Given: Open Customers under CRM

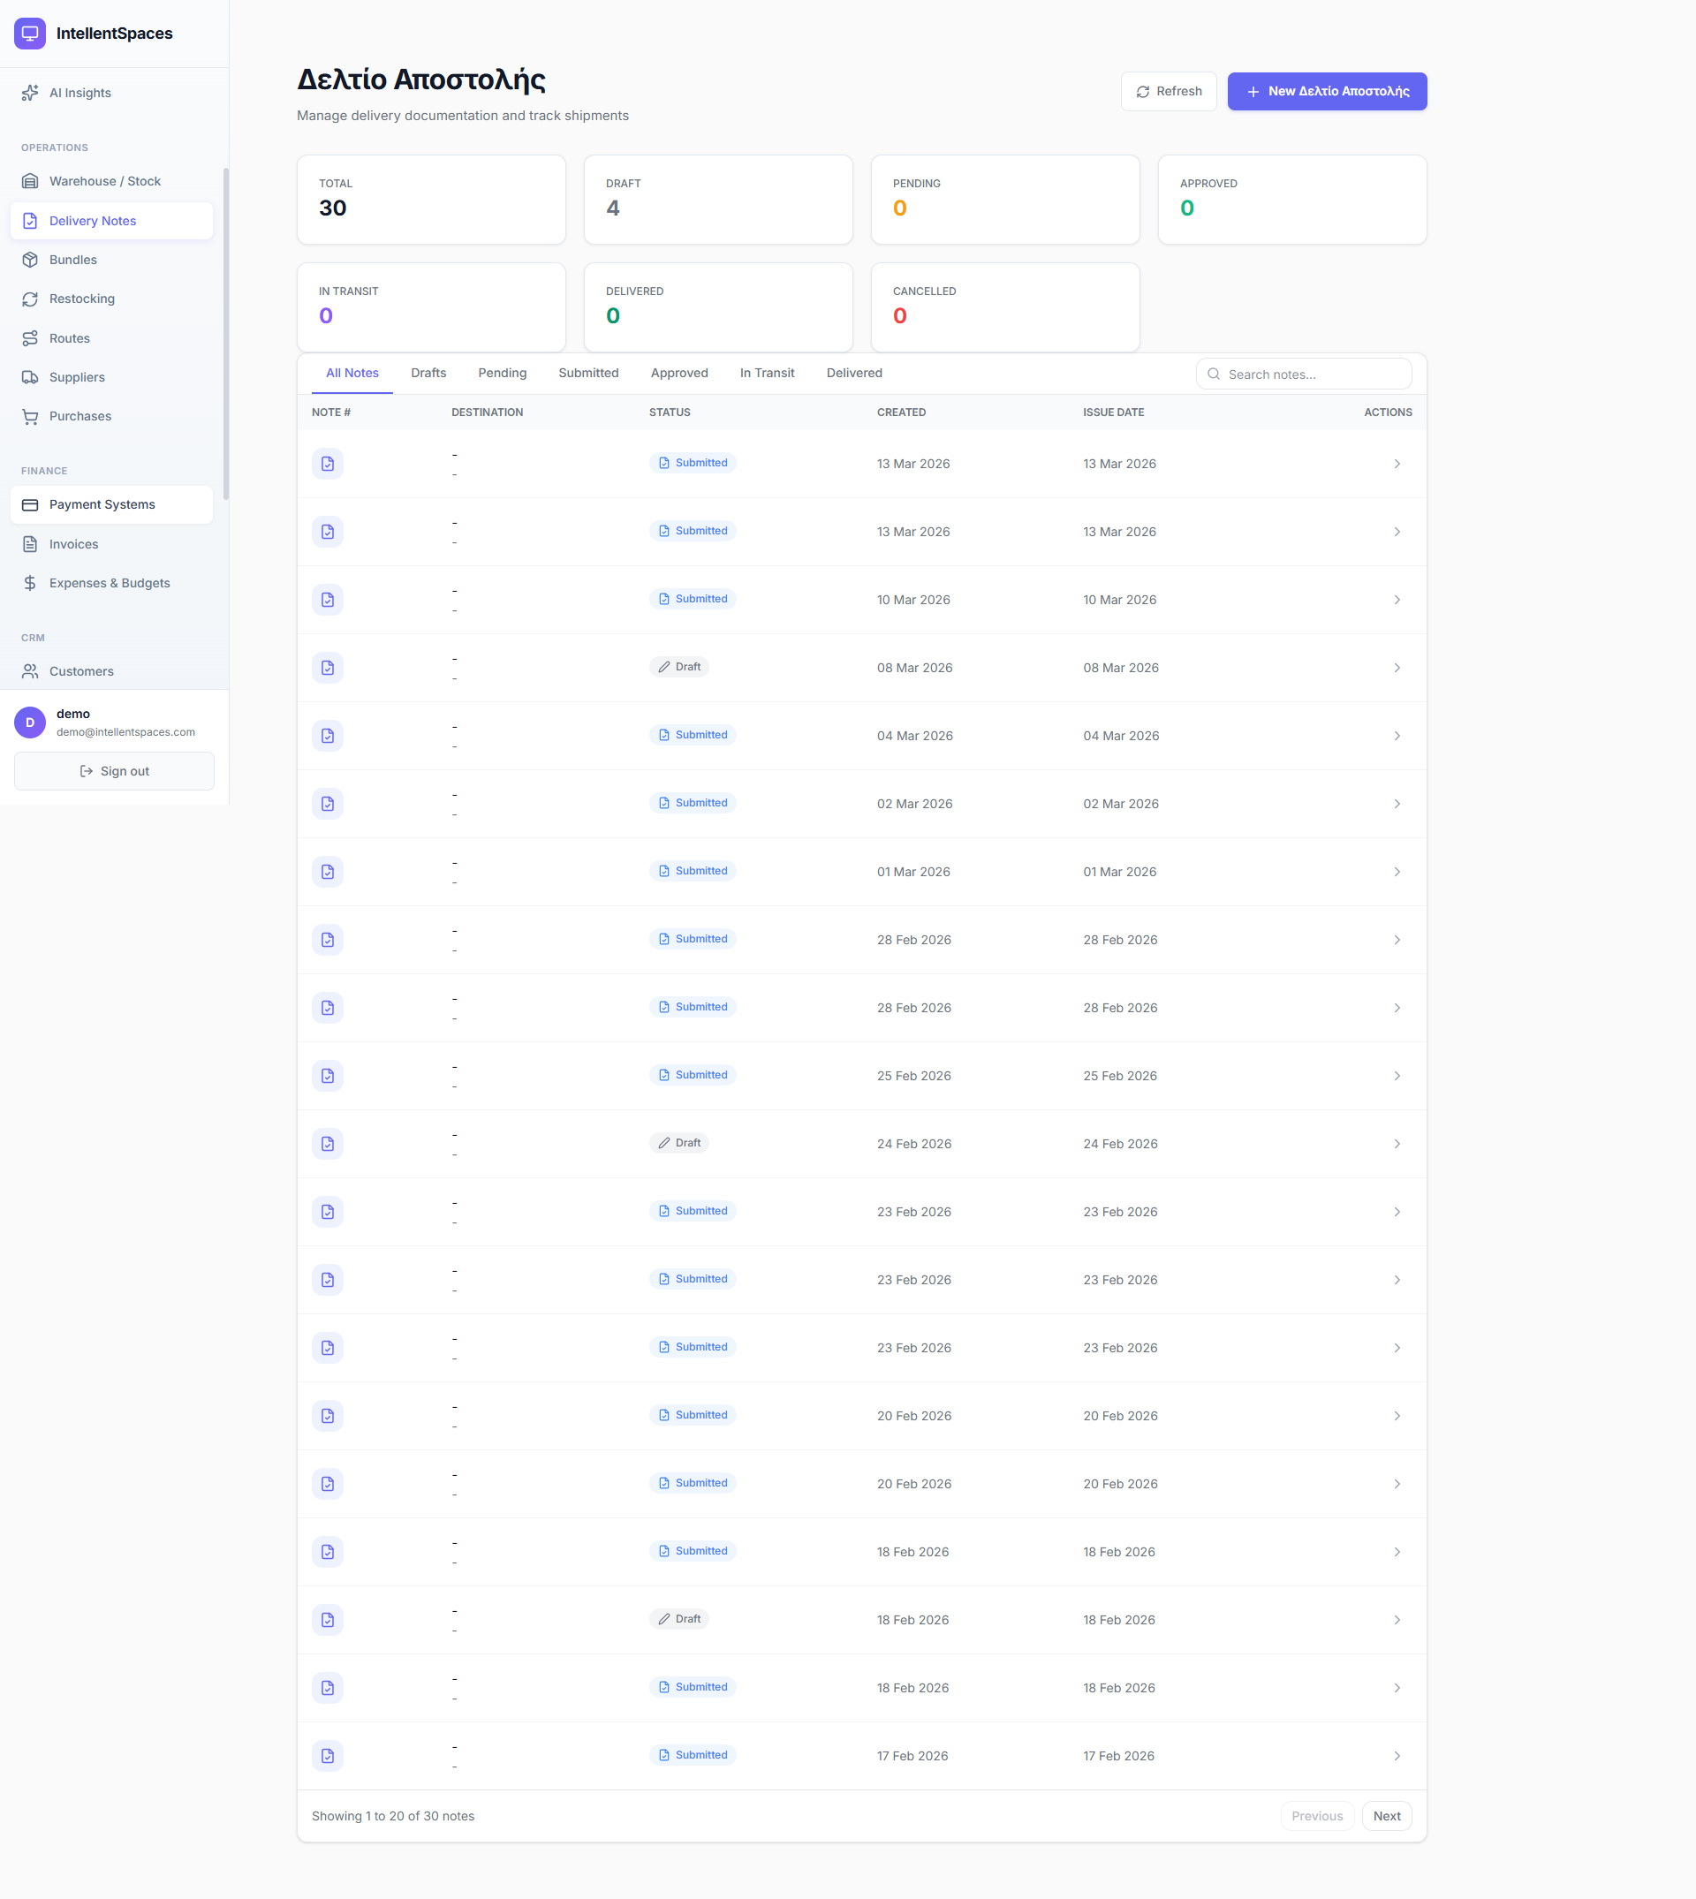Looking at the screenshot, I should click(112, 671).
